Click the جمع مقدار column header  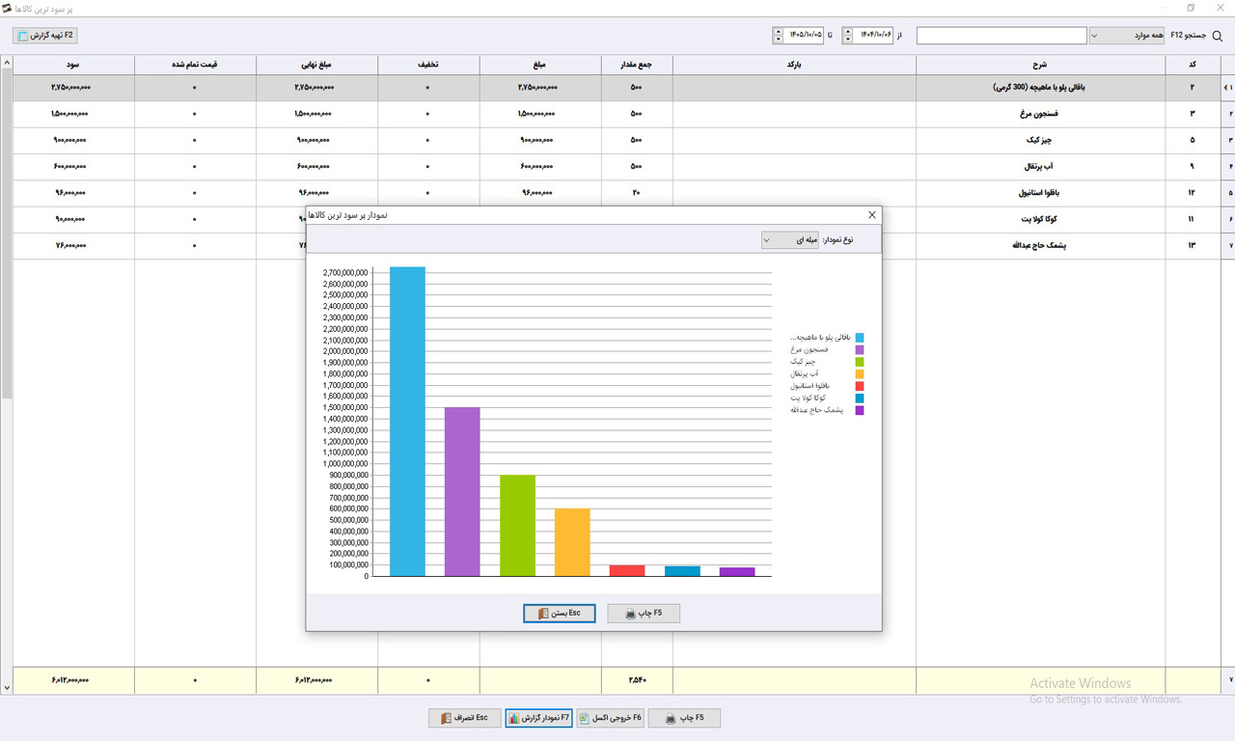(x=636, y=66)
